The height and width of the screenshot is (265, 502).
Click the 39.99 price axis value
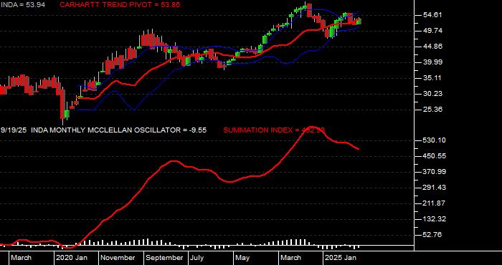coord(433,62)
